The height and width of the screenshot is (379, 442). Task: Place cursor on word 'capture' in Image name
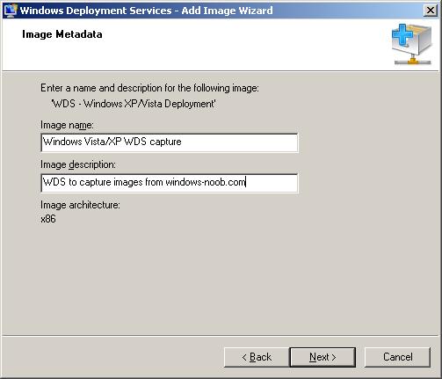click(x=165, y=142)
